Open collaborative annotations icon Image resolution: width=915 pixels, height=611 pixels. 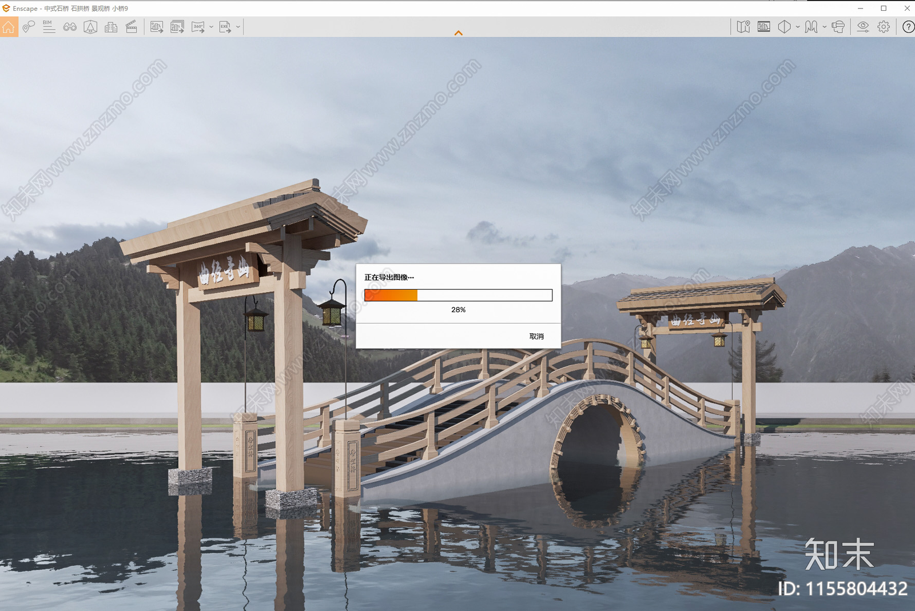coord(29,27)
